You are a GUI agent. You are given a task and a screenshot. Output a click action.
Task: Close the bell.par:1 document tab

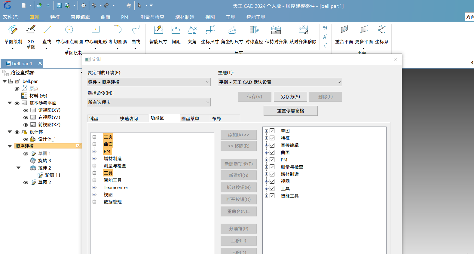click(40, 63)
